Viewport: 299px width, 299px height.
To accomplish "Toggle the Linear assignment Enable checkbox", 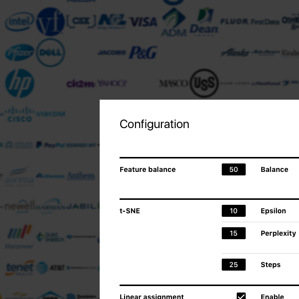I will coord(241,296).
